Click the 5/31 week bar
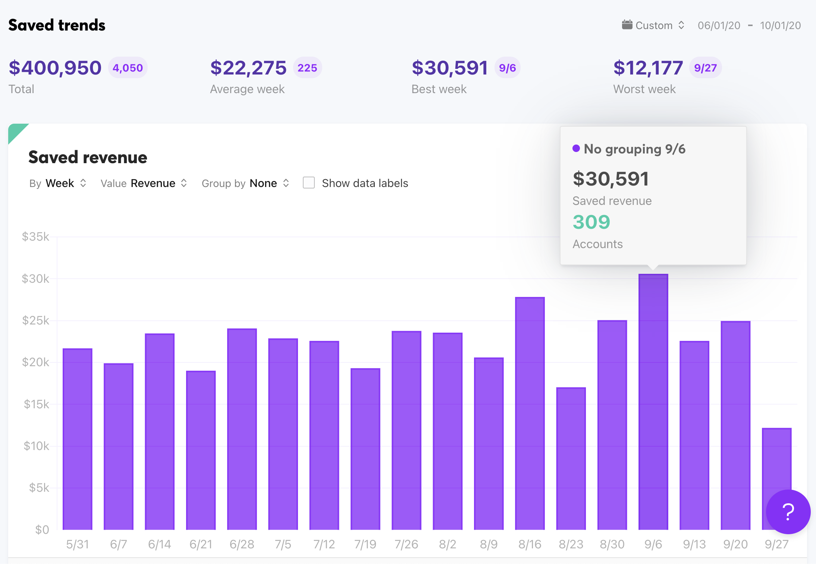 78,440
